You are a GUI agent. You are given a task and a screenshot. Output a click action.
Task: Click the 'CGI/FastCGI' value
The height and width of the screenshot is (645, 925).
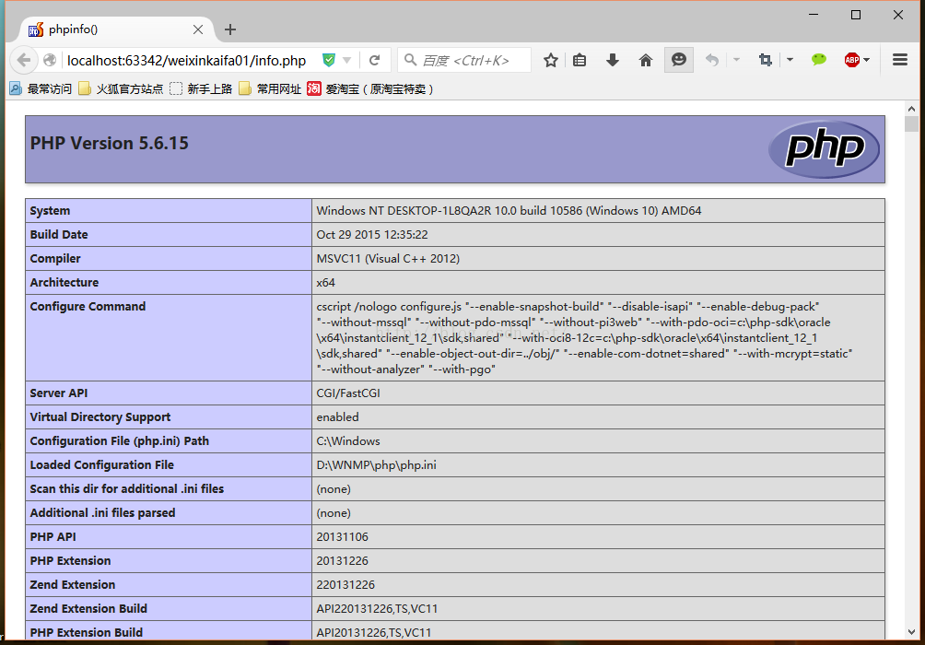[x=348, y=393]
